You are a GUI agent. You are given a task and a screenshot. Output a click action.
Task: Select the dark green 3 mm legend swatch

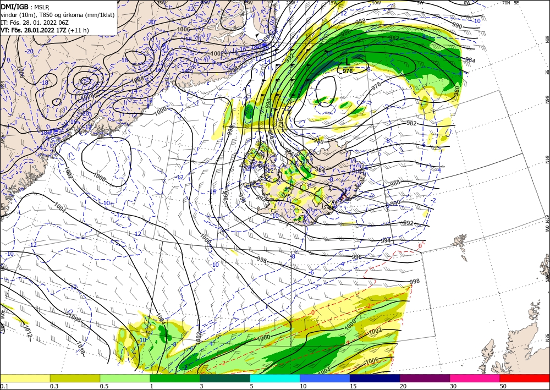225,378
